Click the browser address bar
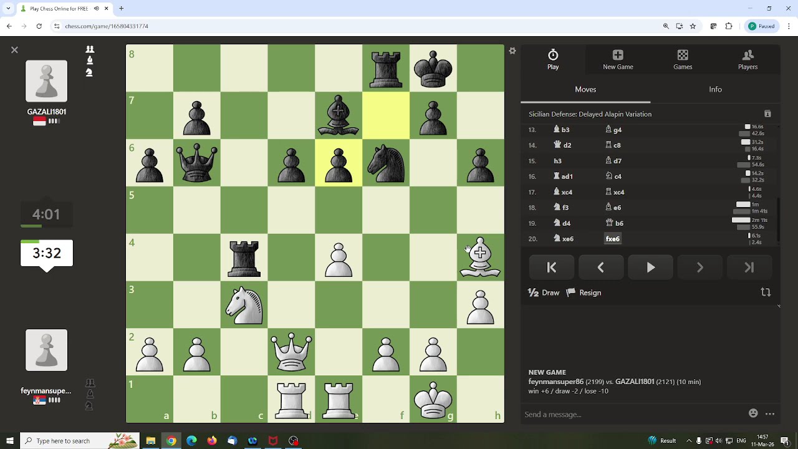Viewport: 798px width, 449px height. tap(349, 26)
